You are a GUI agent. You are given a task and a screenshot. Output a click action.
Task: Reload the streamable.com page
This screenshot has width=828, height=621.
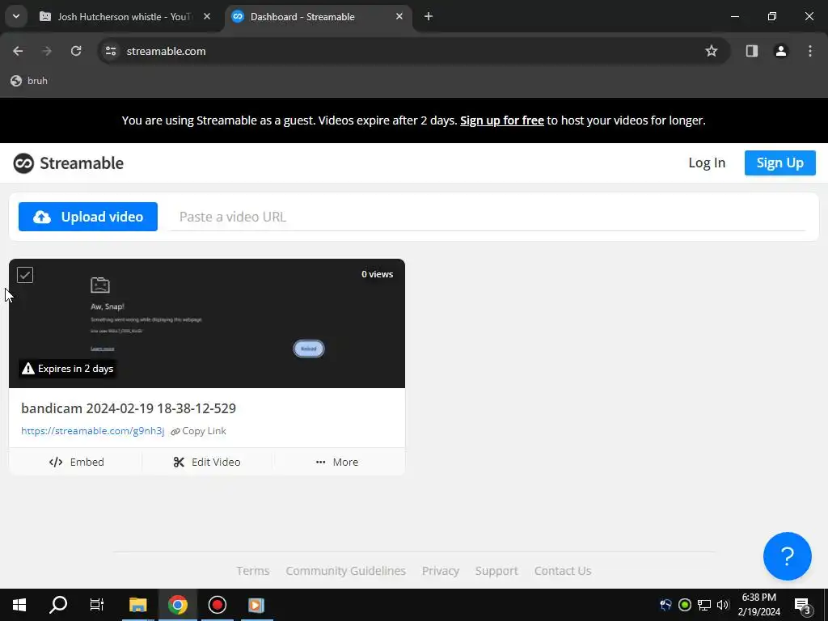coord(76,51)
